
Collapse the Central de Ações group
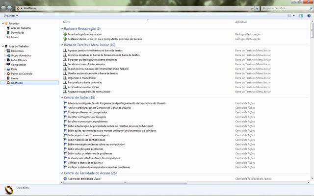[62, 98]
